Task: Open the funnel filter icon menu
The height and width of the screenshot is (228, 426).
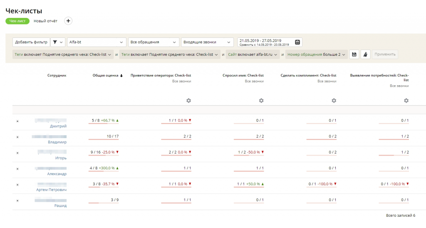Action: coord(58,42)
